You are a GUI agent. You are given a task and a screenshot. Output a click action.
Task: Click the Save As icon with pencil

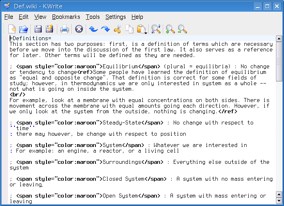click(x=49, y=29)
